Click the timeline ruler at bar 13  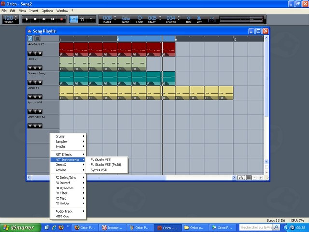coord(235,39)
